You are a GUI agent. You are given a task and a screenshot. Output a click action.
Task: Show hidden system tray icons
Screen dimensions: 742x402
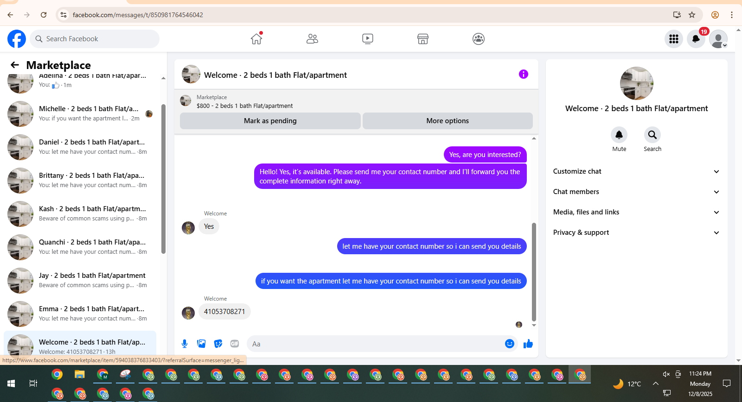pyautogui.click(x=656, y=383)
